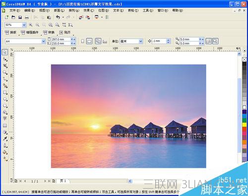Open the 效果(C) menu

tap(89, 10)
